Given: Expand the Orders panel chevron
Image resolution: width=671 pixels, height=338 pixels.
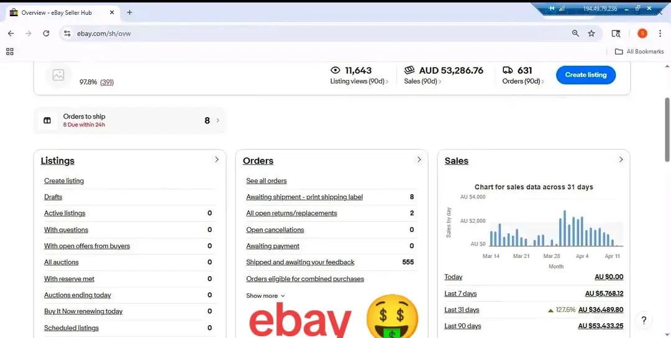Looking at the screenshot, I should 419,159.
